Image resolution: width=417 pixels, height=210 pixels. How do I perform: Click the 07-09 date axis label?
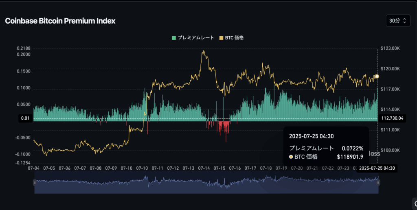click(111, 168)
